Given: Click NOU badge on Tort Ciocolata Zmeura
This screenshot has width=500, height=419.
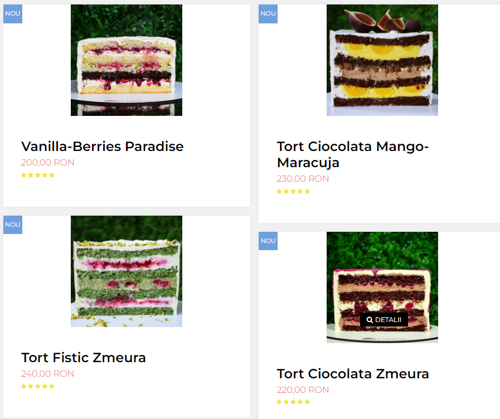Looking at the screenshot, I should point(268,241).
